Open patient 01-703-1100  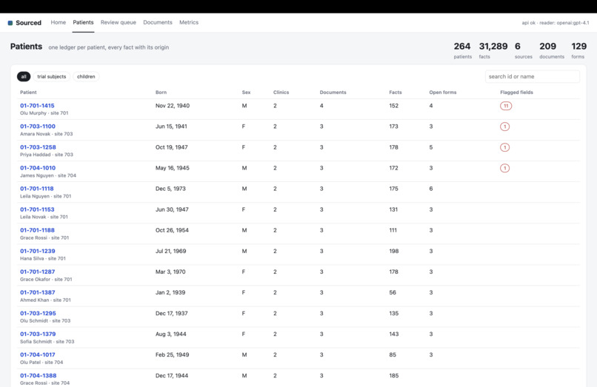(x=38, y=127)
